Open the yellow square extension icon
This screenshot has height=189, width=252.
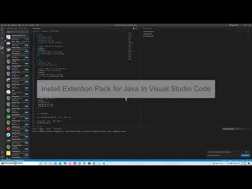(8, 153)
